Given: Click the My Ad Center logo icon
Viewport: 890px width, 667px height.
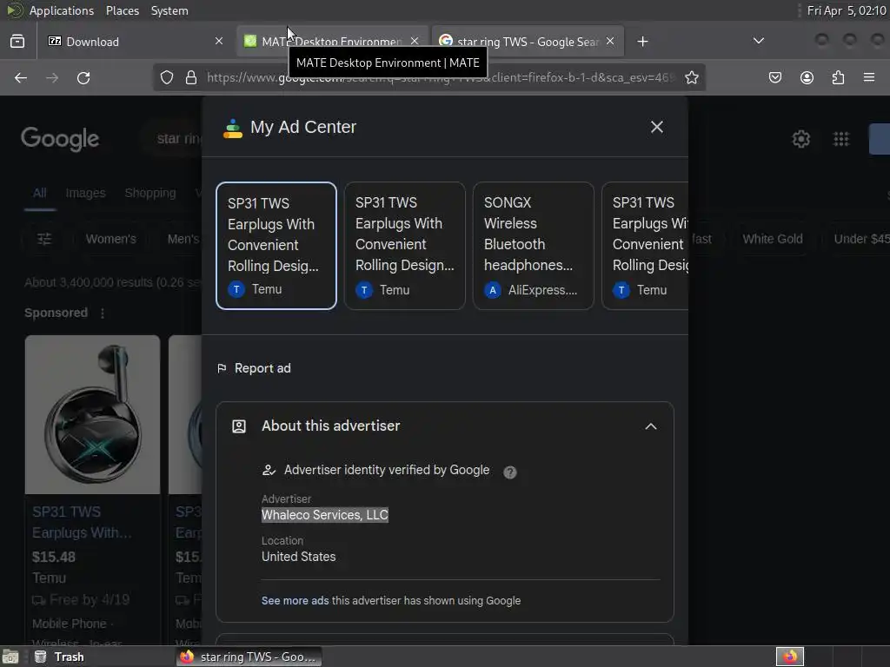Looking at the screenshot, I should click(233, 129).
